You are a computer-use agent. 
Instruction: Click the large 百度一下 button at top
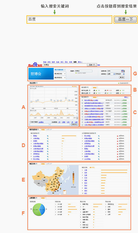[126, 19]
